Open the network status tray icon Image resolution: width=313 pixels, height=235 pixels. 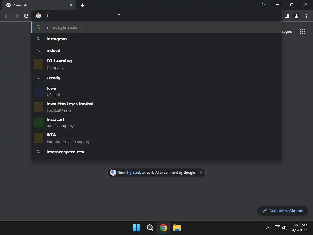coord(277,228)
